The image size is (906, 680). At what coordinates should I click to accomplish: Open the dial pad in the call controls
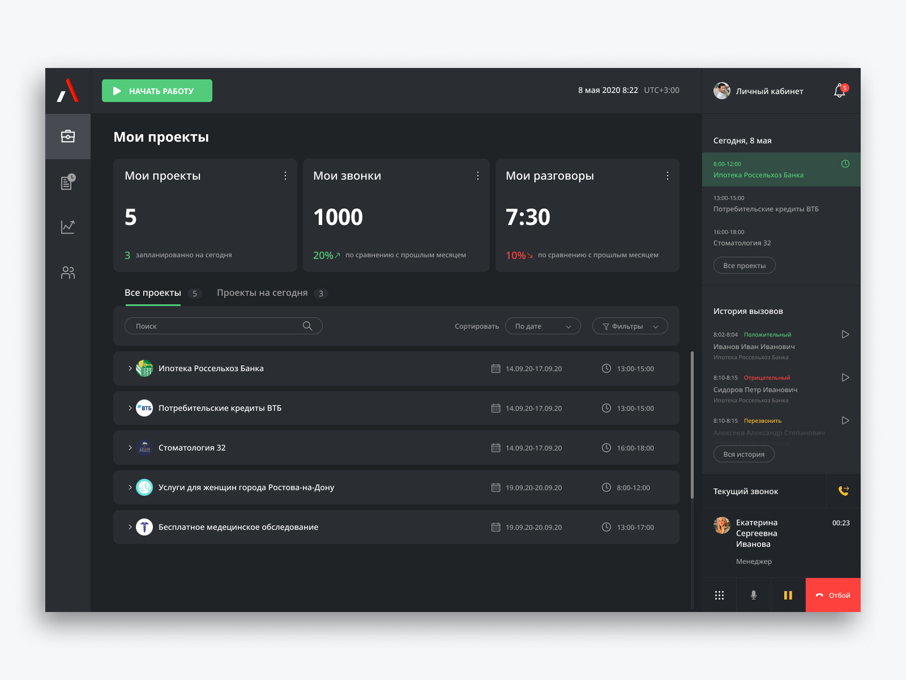tap(719, 595)
